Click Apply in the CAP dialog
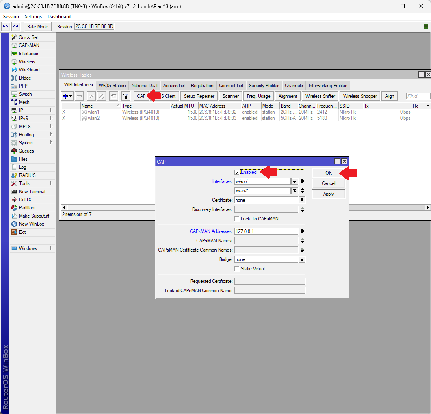431x414 pixels. (x=328, y=194)
